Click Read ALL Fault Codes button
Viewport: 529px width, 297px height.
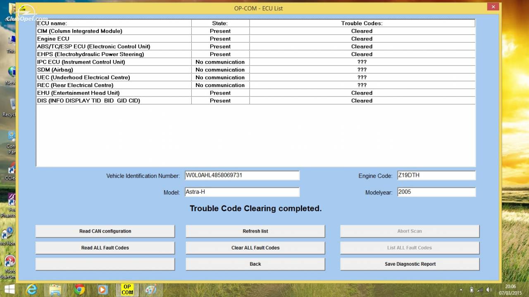(105, 247)
